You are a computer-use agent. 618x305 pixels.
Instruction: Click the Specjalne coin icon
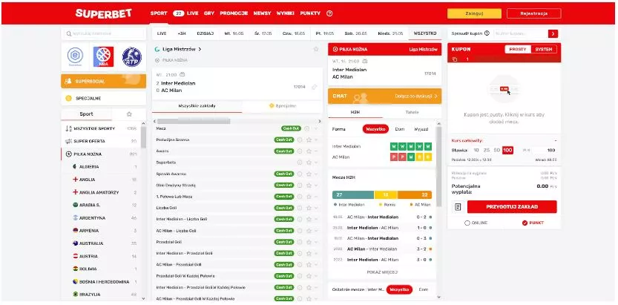point(68,98)
